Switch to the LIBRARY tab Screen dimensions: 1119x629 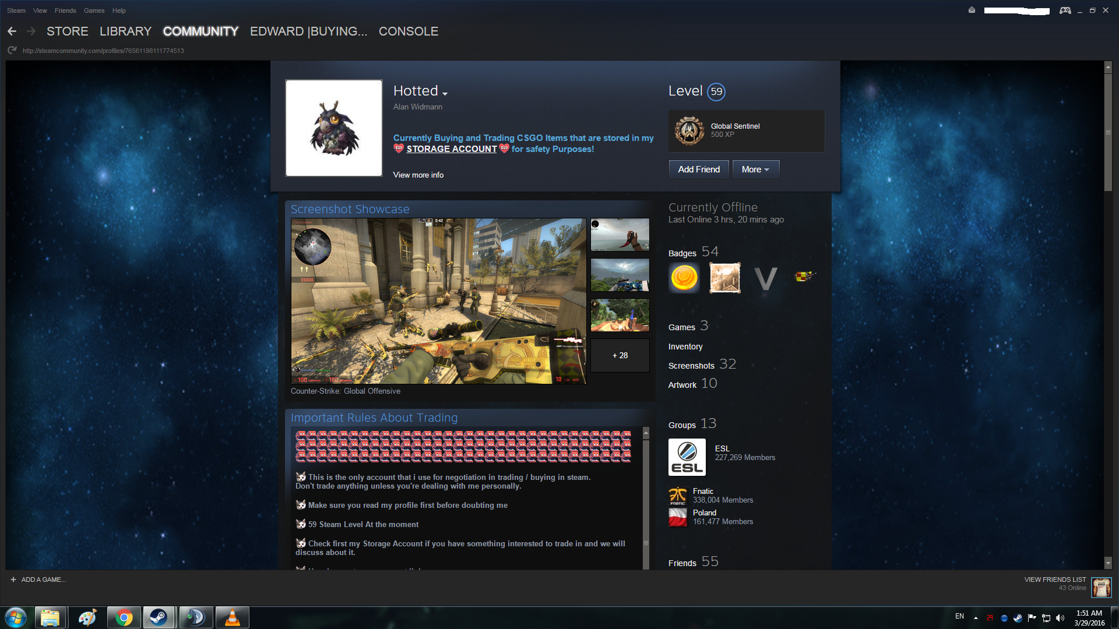click(125, 31)
